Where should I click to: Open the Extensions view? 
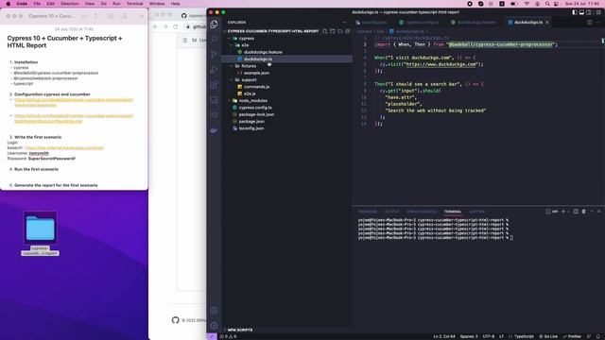(x=215, y=85)
